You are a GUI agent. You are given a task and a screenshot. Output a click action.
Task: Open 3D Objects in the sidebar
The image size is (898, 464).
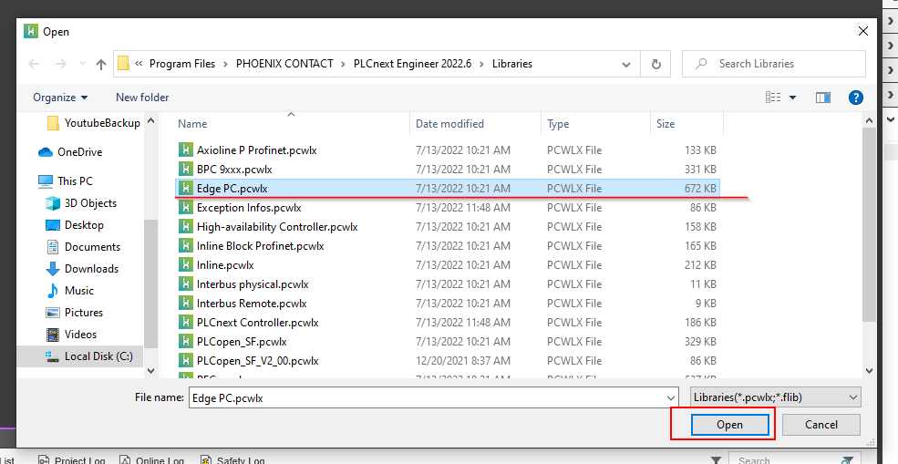81,202
